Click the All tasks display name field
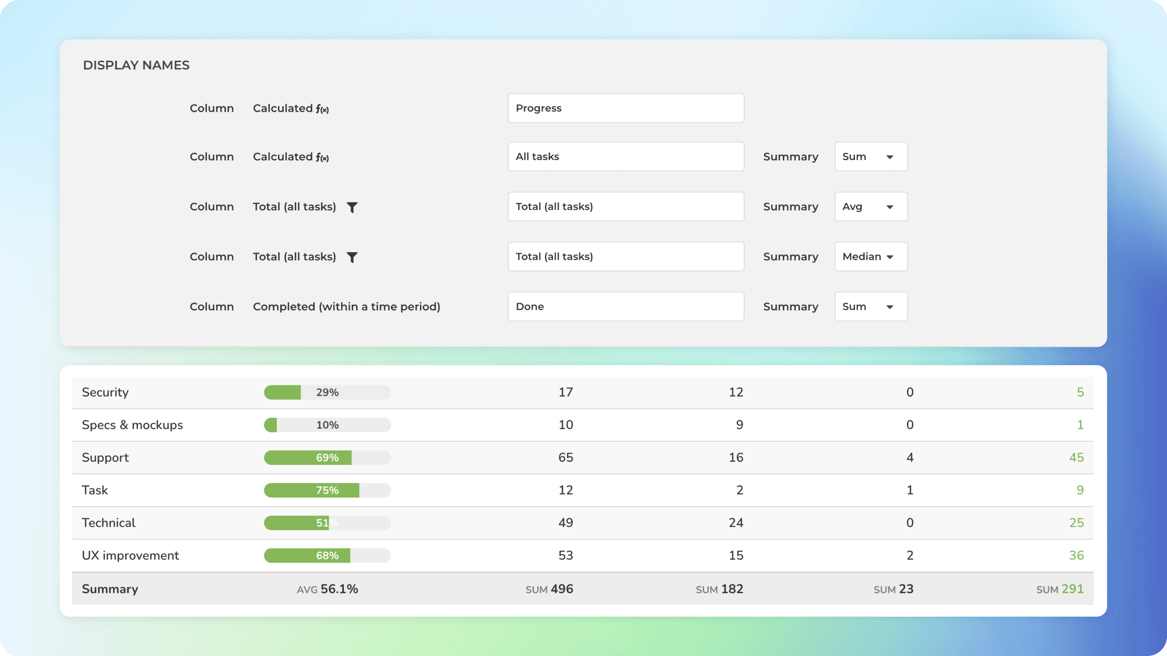Viewport: 1167px width, 656px height. coord(625,157)
